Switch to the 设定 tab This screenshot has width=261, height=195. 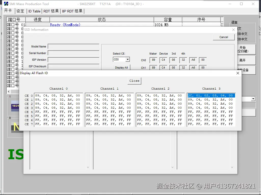pos(20,11)
